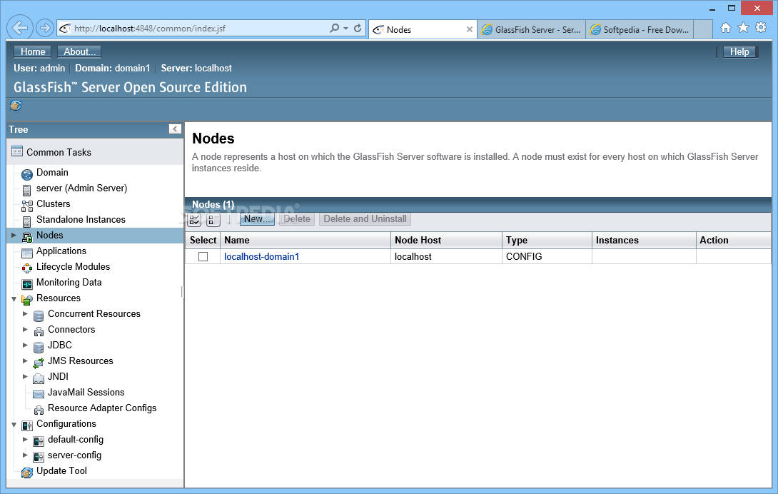778x494 pixels.
Task: Collapse the Tree panel with arrow button
Action: coord(175,129)
